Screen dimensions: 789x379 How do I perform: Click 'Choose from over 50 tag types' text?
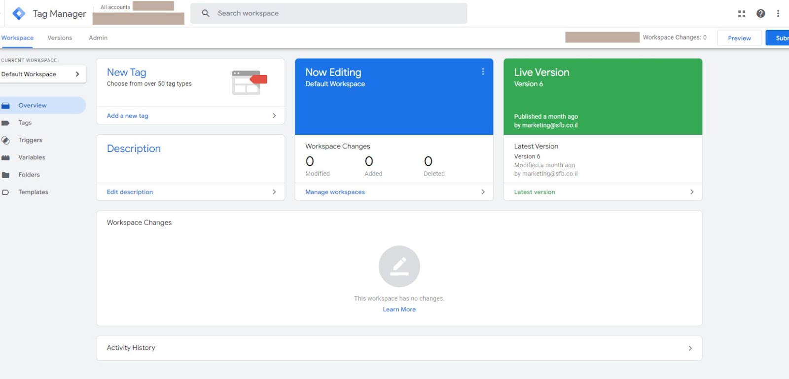tap(149, 84)
